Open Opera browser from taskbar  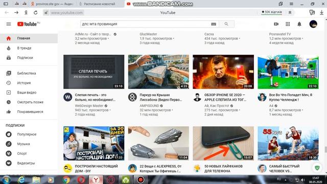click(81, 179)
